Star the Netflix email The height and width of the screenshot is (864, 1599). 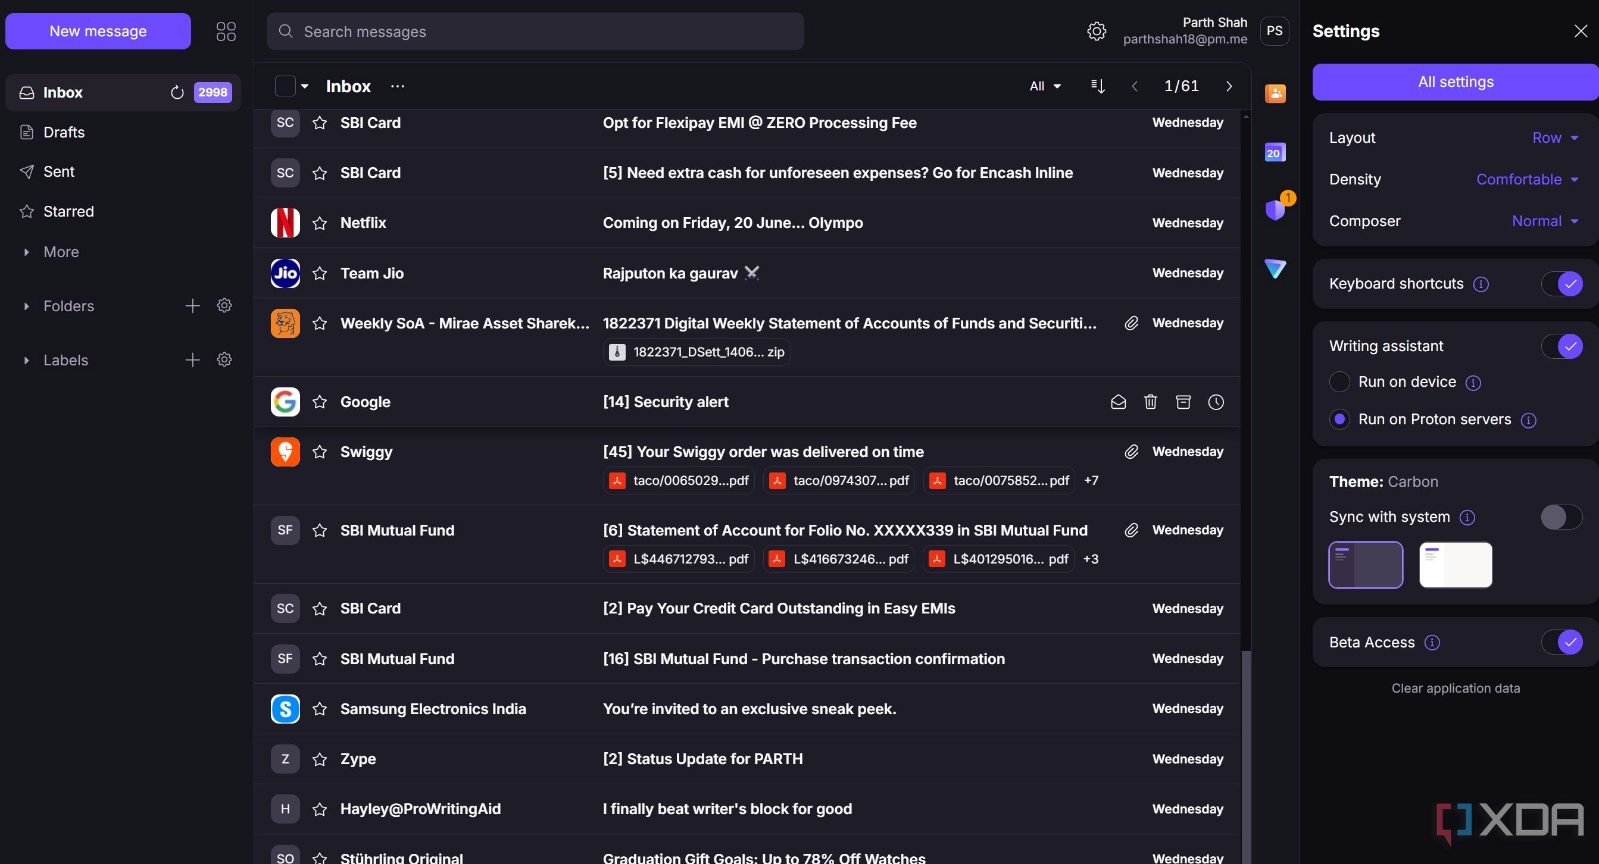click(320, 223)
